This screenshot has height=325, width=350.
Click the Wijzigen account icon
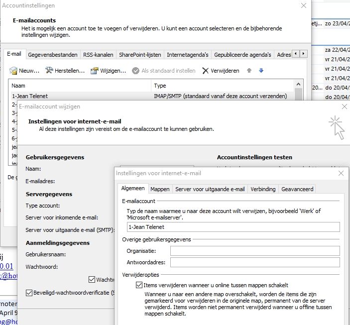[x=95, y=71]
